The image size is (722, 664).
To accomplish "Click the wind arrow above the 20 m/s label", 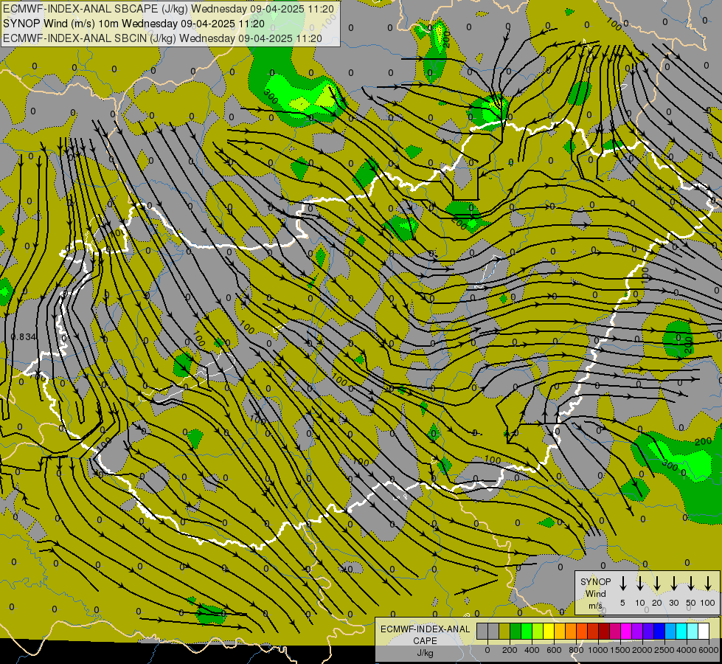I will 657,583.
